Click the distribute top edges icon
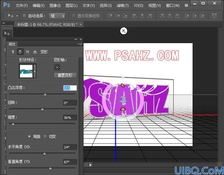The width and height of the screenshot is (224, 175). (x=162, y=16)
